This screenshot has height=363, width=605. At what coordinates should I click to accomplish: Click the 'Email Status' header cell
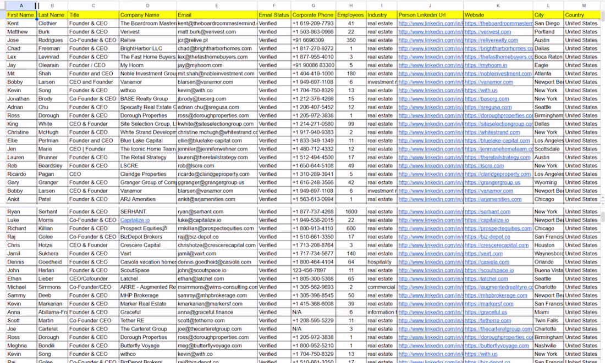pyautogui.click(x=274, y=15)
